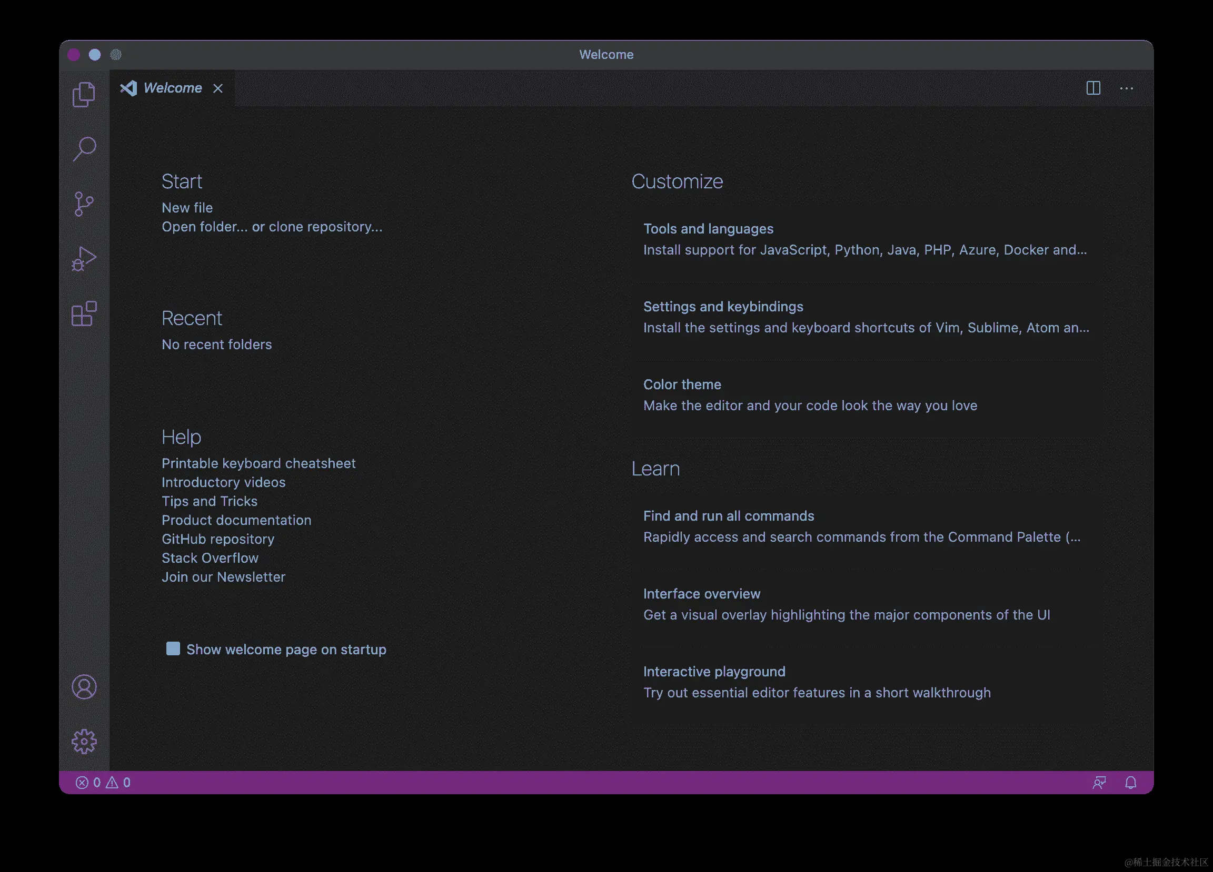Open the notifications bell in status bar
The height and width of the screenshot is (872, 1213).
[x=1131, y=783]
